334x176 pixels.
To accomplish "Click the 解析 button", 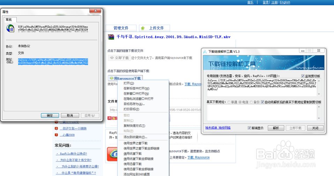I will click(x=276, y=128).
